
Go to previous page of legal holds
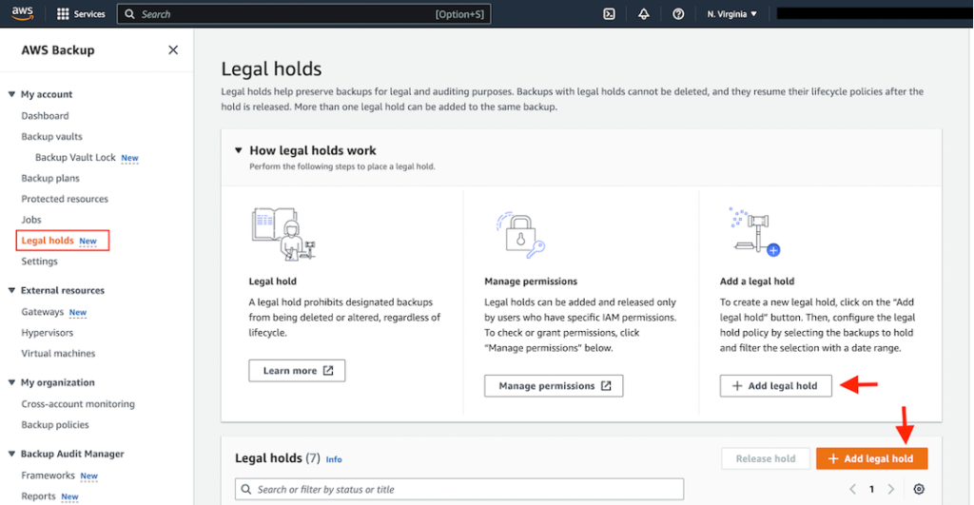tap(852, 489)
